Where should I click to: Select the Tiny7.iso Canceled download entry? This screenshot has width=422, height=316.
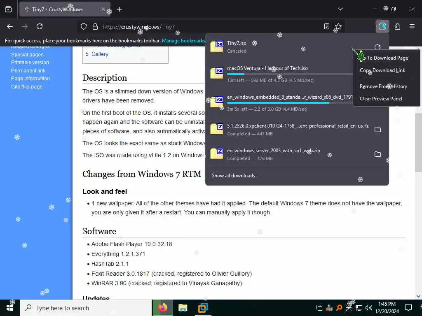coord(289,47)
